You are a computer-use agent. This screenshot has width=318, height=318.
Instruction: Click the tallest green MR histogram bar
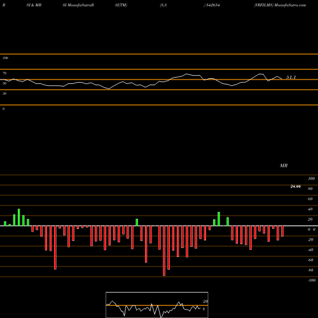click(19, 218)
